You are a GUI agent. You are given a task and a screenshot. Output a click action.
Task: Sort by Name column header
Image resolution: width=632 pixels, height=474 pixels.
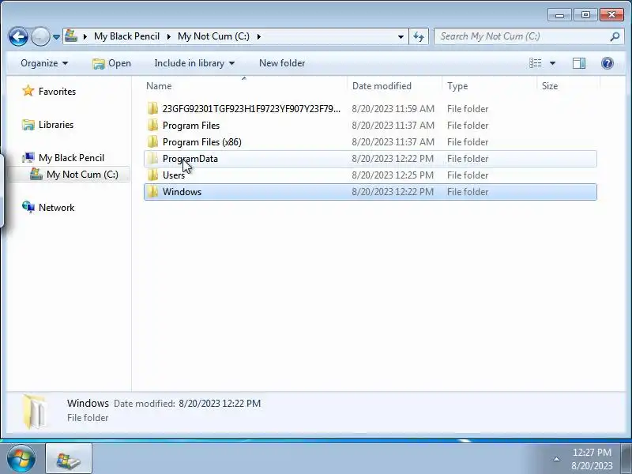click(x=159, y=86)
